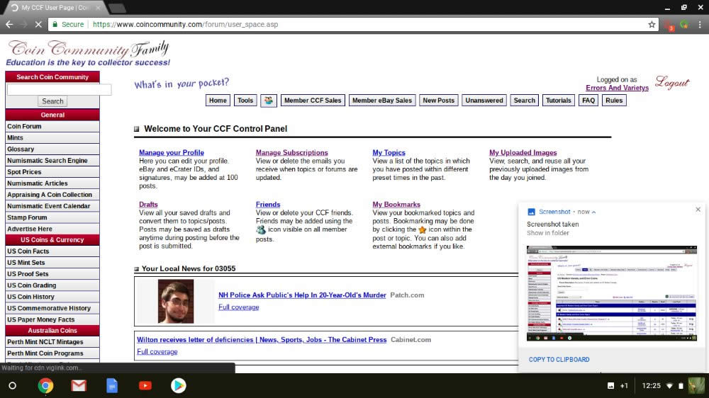View New Posts
The width and height of the screenshot is (709, 398).
click(x=439, y=101)
